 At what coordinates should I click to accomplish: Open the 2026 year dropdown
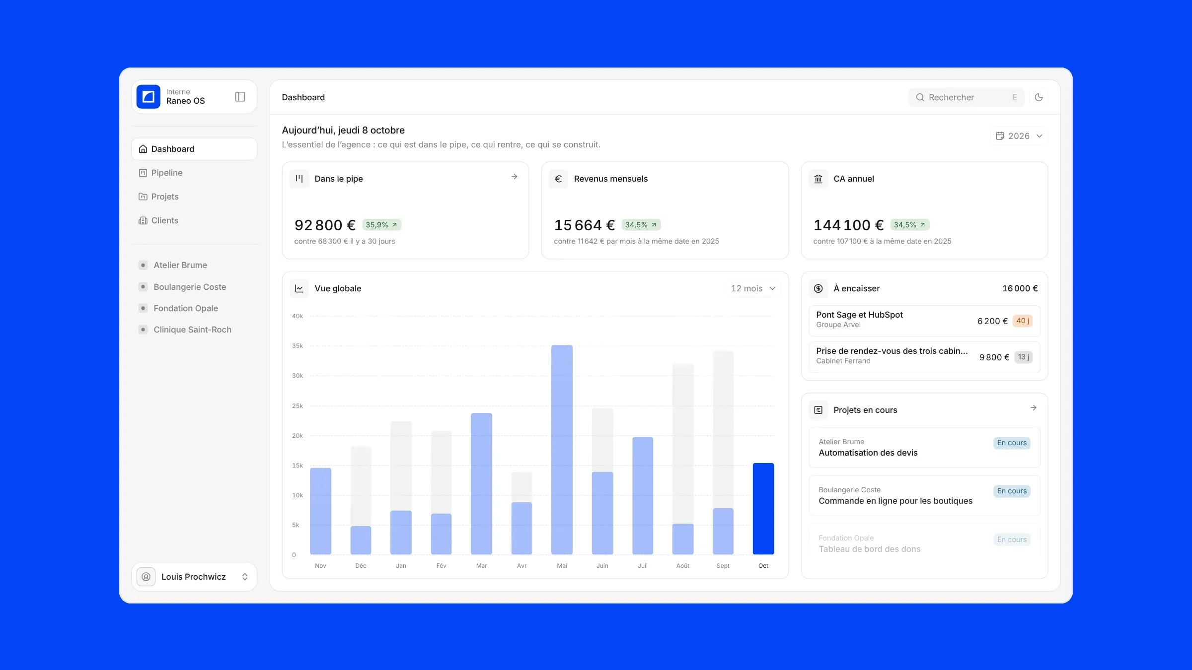1019,136
